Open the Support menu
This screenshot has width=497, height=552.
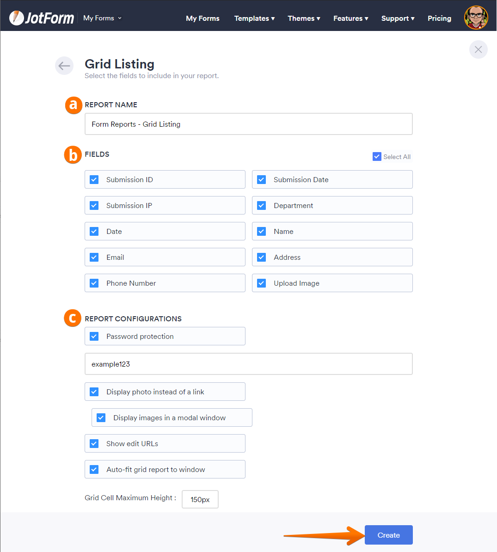398,18
